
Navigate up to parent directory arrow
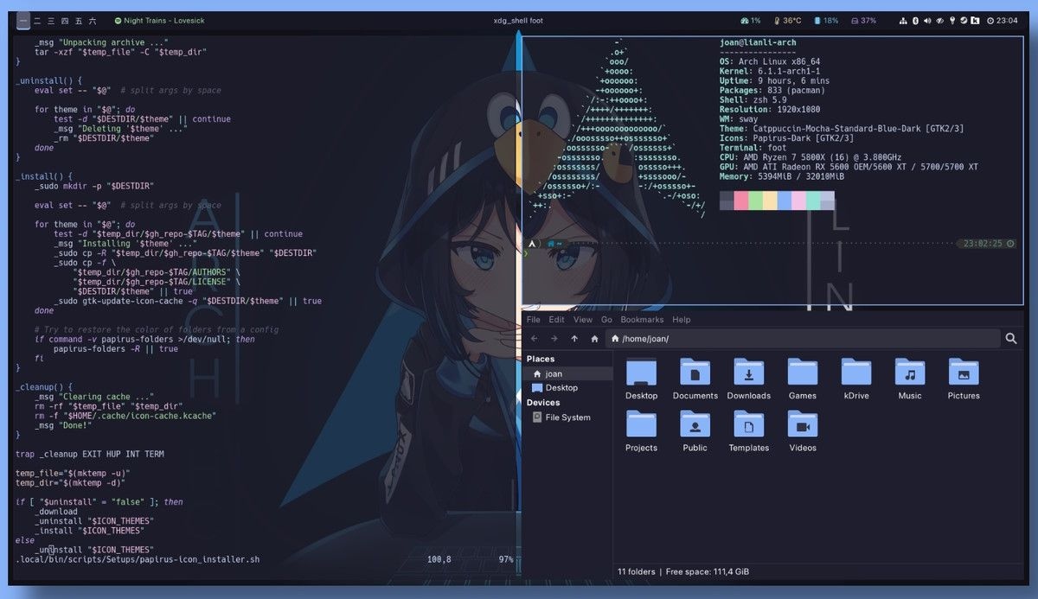pyautogui.click(x=574, y=339)
